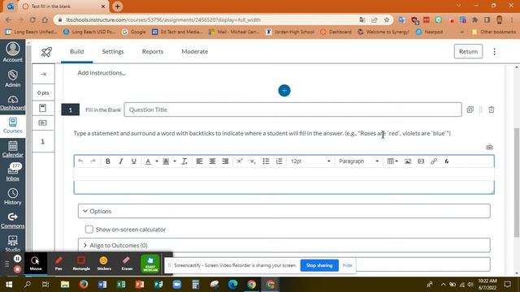Screen dimensions: 520x292
Task: Apply superscript formatting
Action: coord(240,161)
